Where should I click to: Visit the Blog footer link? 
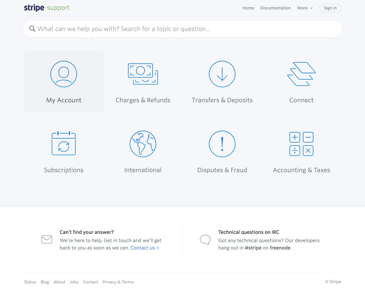coord(45,282)
